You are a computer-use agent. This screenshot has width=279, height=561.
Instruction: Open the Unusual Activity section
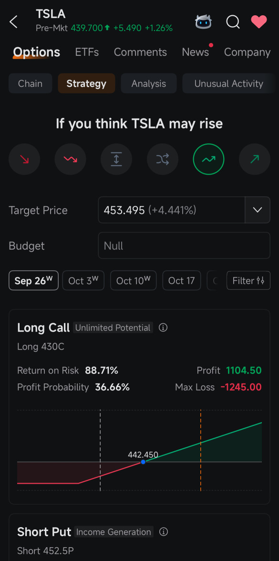coord(228,83)
